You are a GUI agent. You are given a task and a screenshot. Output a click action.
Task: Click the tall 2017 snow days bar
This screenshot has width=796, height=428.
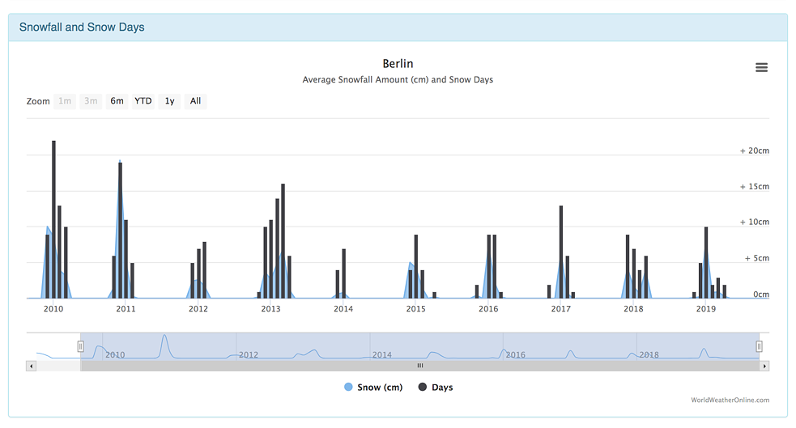coord(560,251)
